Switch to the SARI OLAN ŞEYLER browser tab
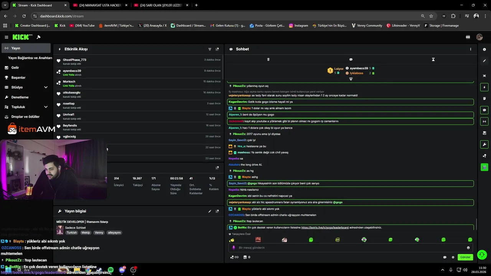The height and width of the screenshot is (276, 491). [161, 5]
